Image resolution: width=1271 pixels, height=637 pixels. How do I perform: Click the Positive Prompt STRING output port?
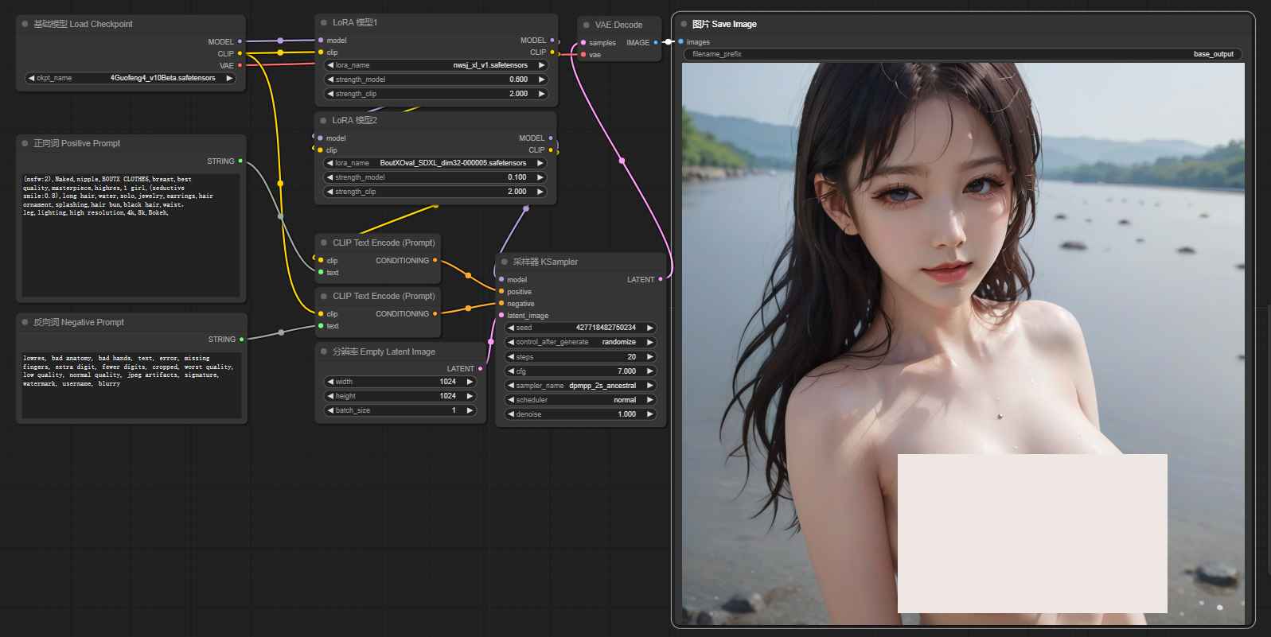click(240, 161)
